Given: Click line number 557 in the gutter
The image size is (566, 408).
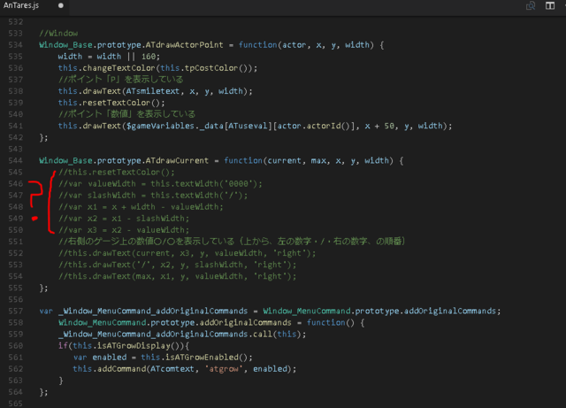Looking at the screenshot, I should point(16,311).
